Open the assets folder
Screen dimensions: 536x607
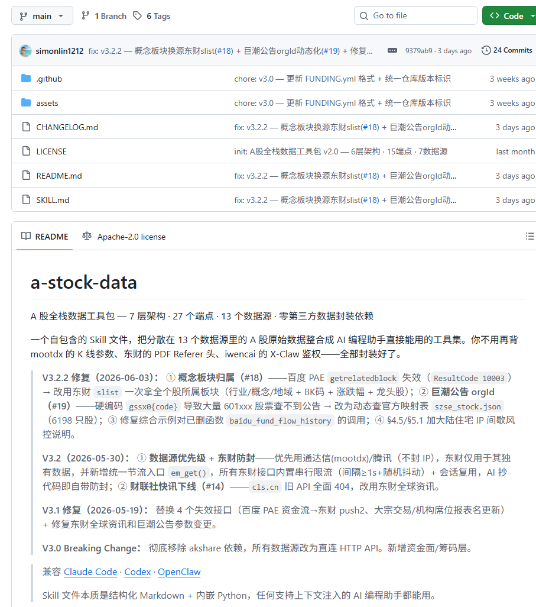(47, 103)
